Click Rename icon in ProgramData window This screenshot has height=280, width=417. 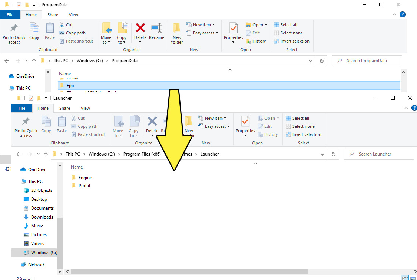[156, 28]
